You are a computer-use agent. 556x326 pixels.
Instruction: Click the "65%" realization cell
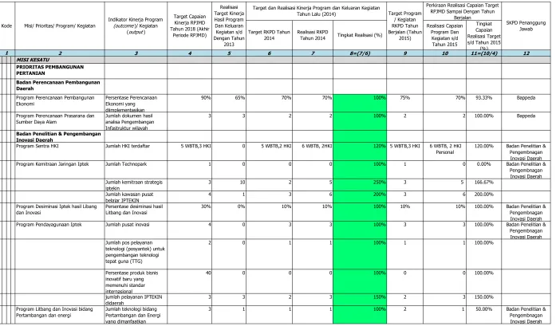[229, 103]
